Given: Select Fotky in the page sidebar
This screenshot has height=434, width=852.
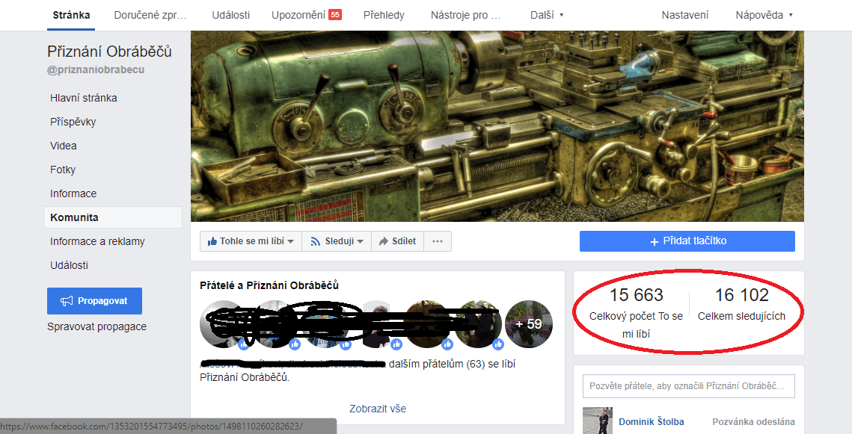Looking at the screenshot, I should pos(63,170).
